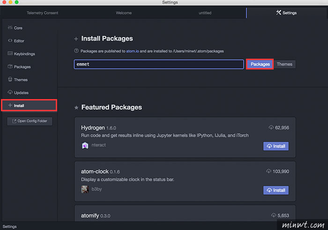Click the nteract author avatar

(x=85, y=145)
